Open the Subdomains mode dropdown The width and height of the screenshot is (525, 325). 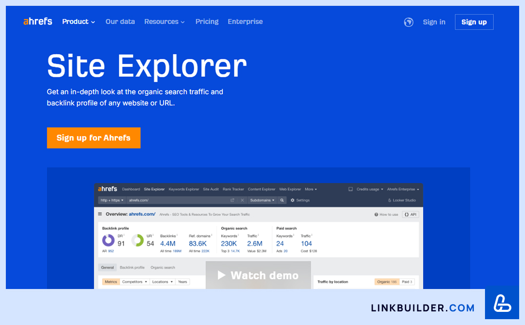pos(262,200)
